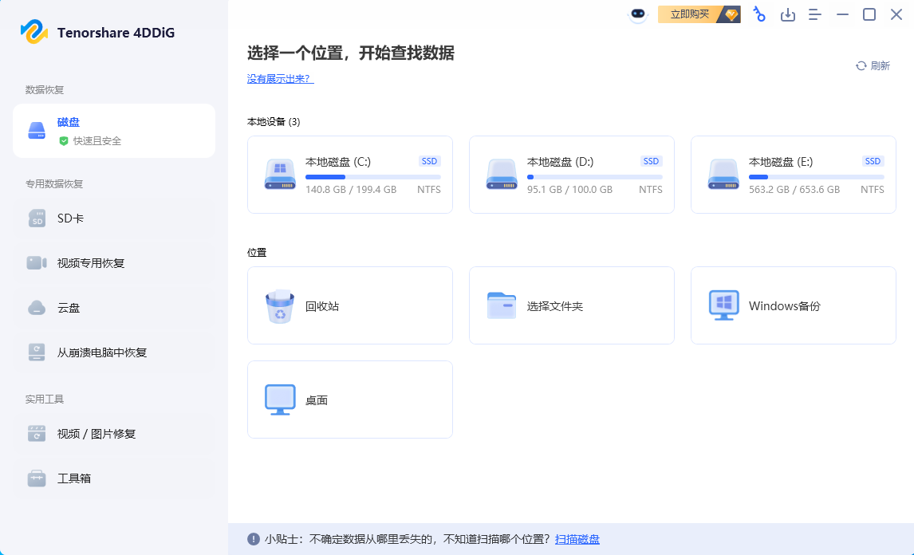Scan the 桌面 location
914x555 pixels.
pos(349,399)
